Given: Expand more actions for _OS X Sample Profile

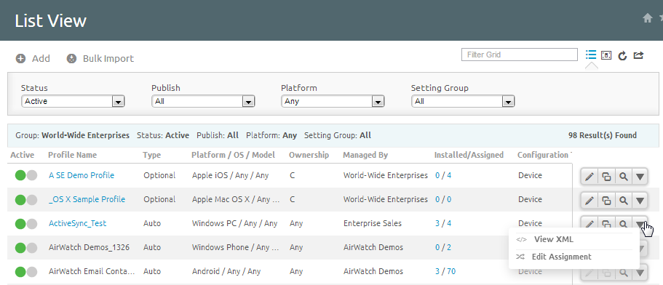Looking at the screenshot, I should tap(640, 201).
